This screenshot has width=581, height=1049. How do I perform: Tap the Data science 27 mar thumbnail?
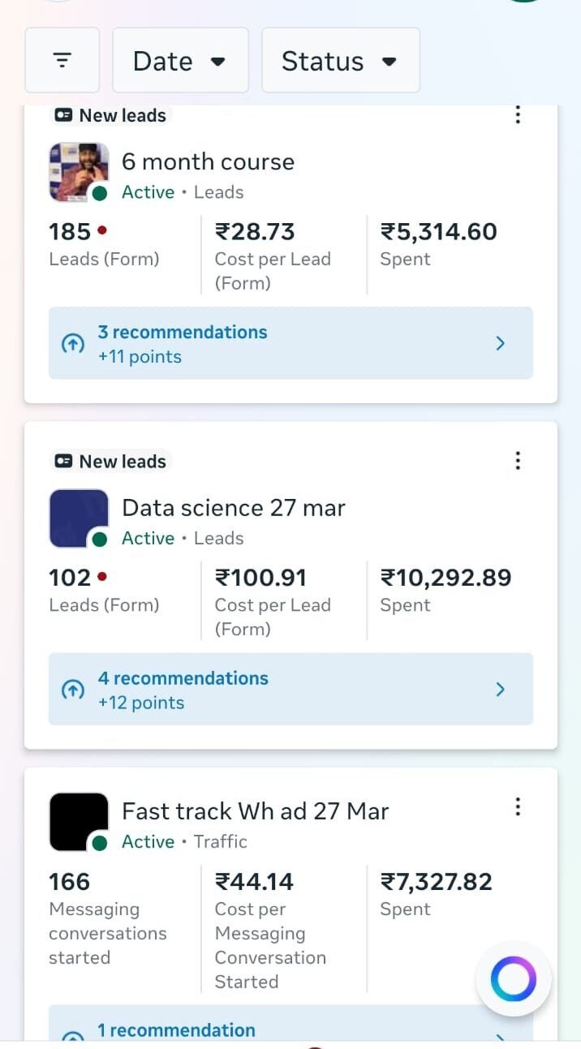point(79,518)
